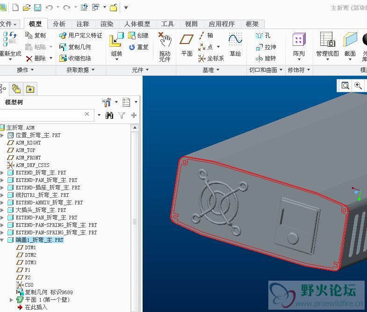The width and height of the screenshot is (367, 312).
Task: Click 创建 create component
Action: pos(138,36)
